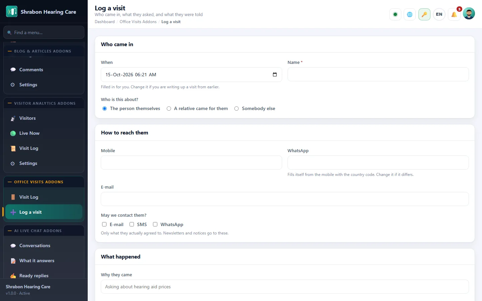This screenshot has width=482, height=301.
Task: Enable the SMS contact checkbox
Action: [x=132, y=224]
